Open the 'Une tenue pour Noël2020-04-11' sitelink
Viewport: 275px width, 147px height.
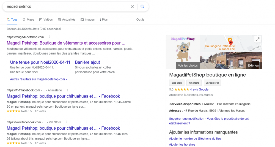(40, 62)
